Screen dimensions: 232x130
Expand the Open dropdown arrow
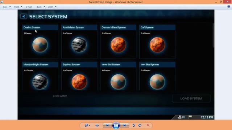(55, 7)
